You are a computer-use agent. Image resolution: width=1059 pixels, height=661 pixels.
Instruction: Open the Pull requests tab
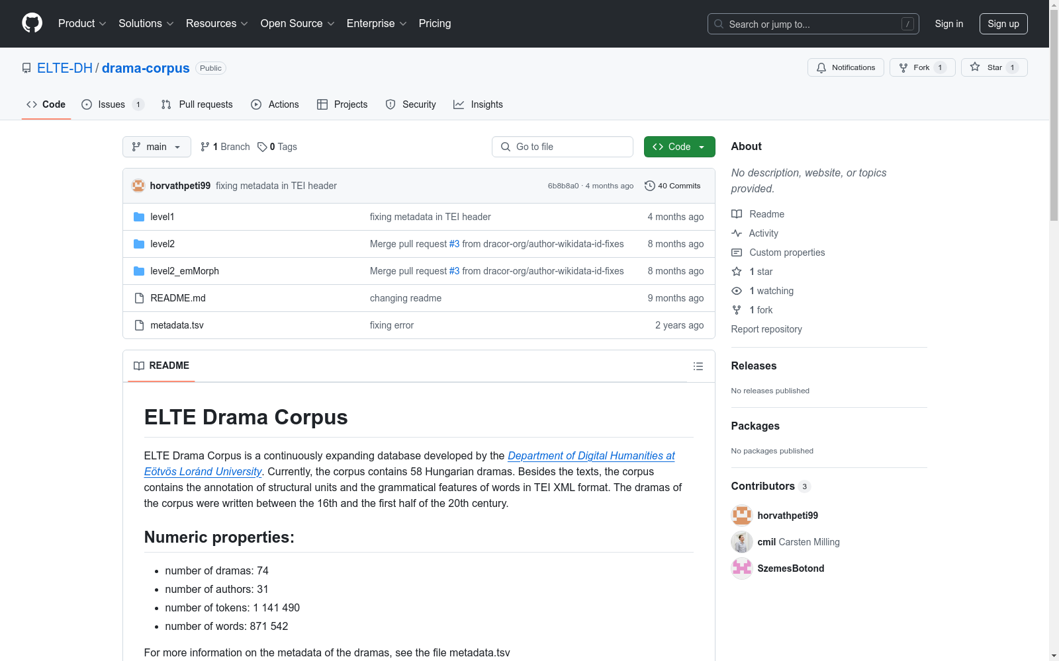(197, 104)
